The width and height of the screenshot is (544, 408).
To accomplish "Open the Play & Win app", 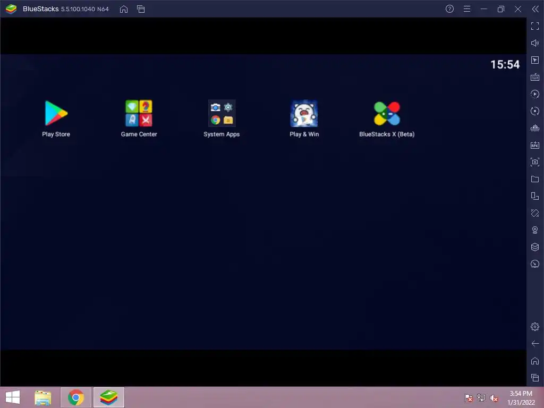I will coord(304,114).
